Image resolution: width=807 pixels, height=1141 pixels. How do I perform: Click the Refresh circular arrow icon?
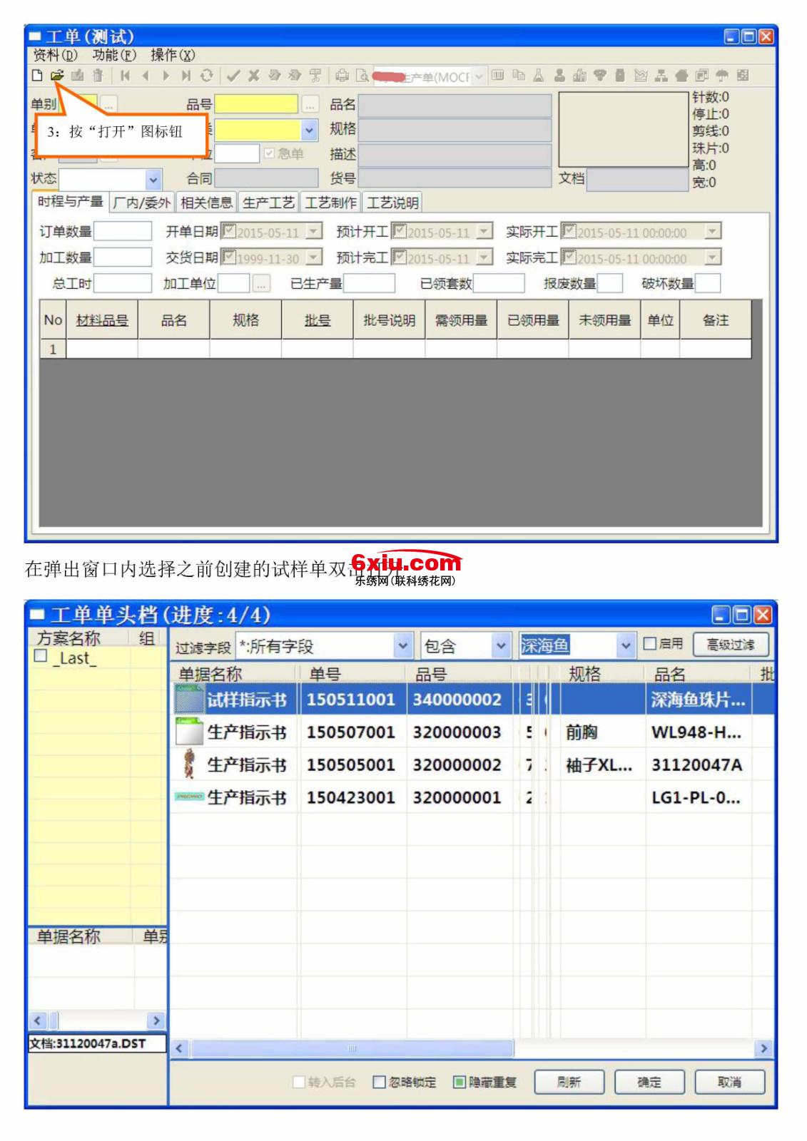pyautogui.click(x=206, y=76)
